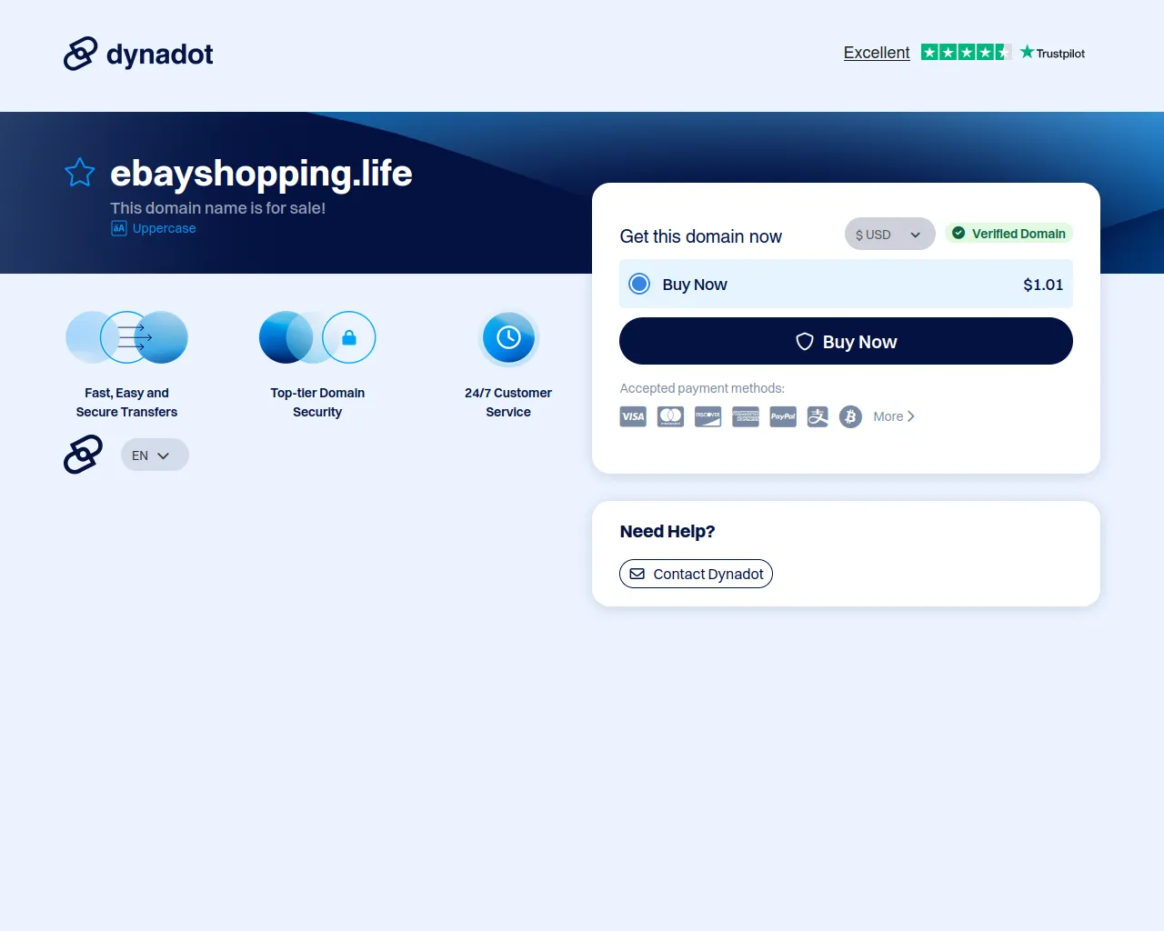Screen dimensions: 1164x931
Task: Click the Trustpilot logo
Action: tap(1052, 53)
